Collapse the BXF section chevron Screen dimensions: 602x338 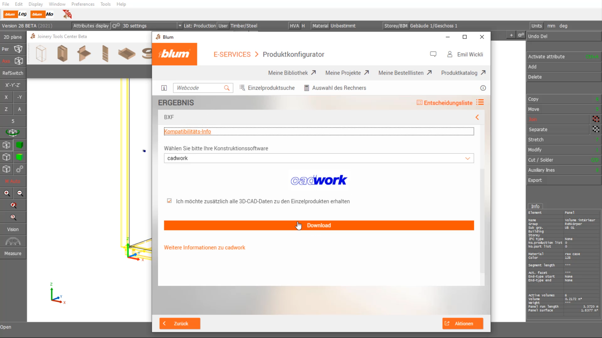click(x=477, y=117)
